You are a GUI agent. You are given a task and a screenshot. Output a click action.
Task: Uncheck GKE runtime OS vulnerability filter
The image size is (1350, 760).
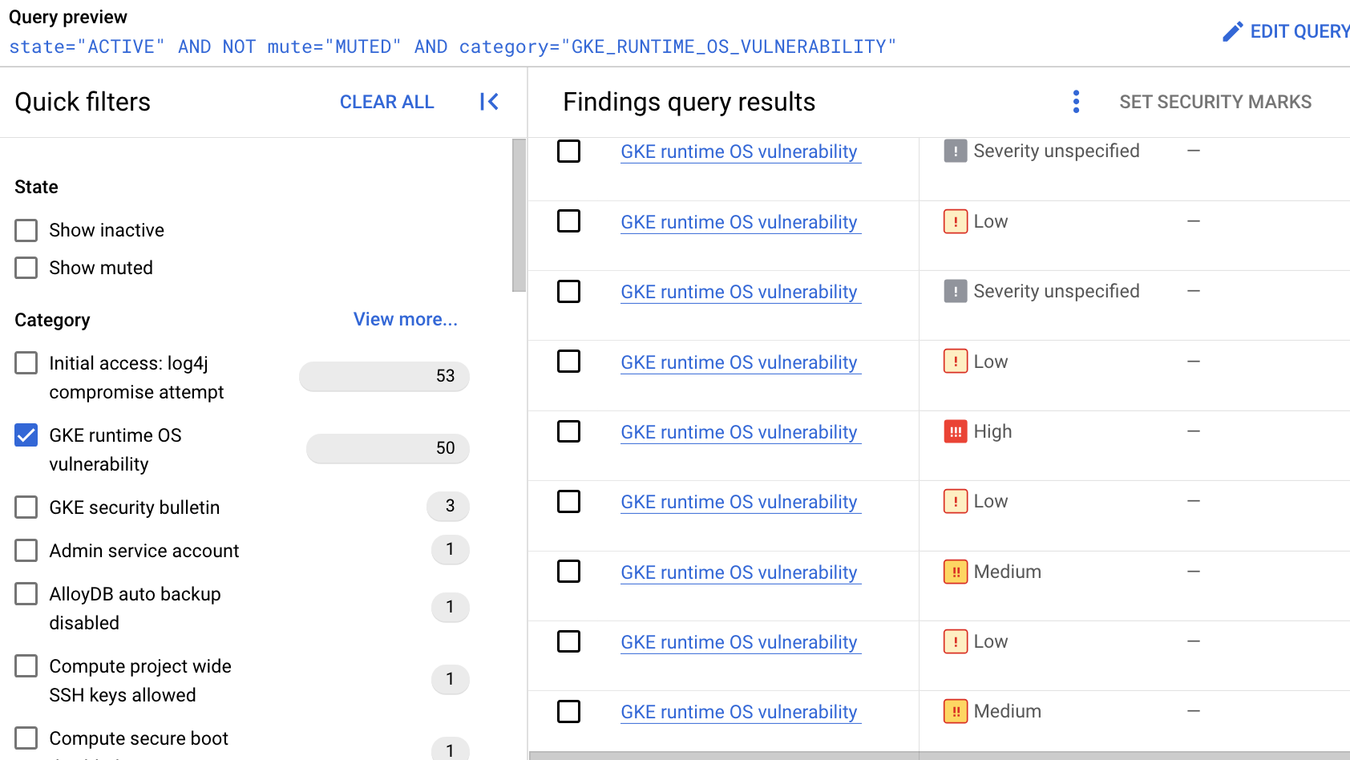[26, 435]
